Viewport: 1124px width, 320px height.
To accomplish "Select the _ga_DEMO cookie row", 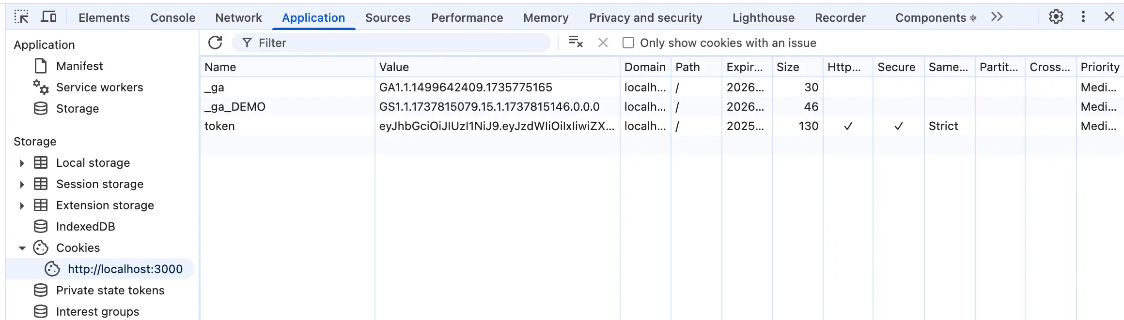I will 662,107.
